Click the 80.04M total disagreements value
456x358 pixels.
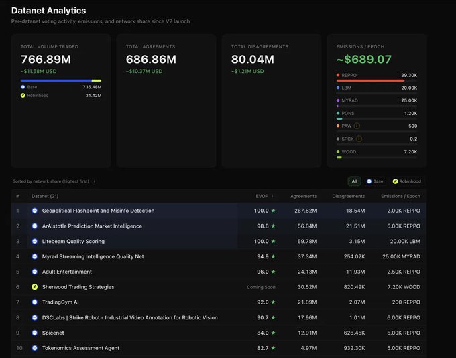tap(253, 59)
